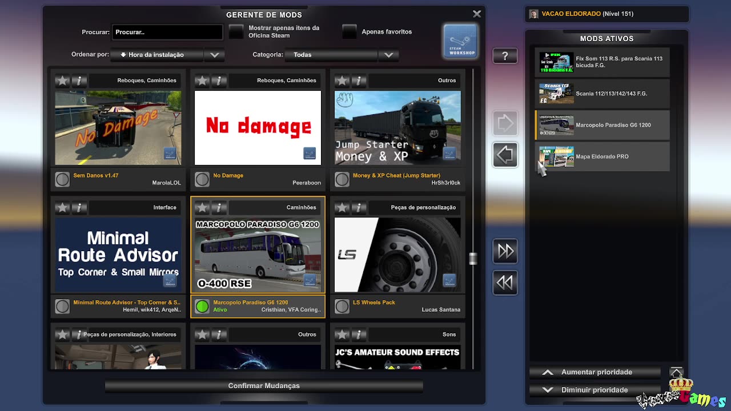
Task: Click the help question mark button
Action: coord(505,56)
